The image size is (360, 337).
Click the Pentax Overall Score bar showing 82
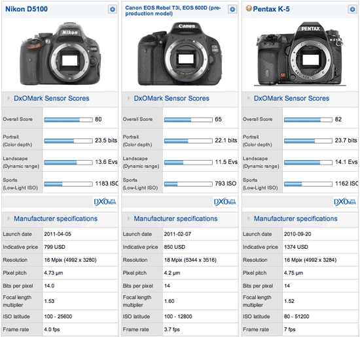[x=308, y=120]
